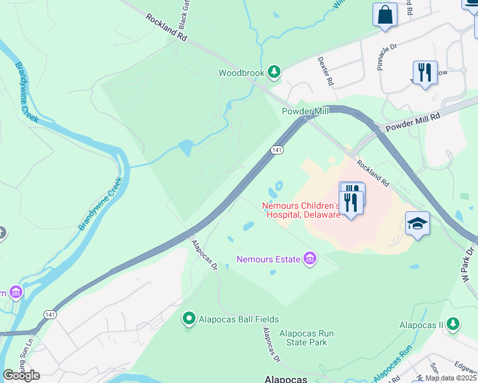Select the lower route 141 highway shield

(50, 315)
